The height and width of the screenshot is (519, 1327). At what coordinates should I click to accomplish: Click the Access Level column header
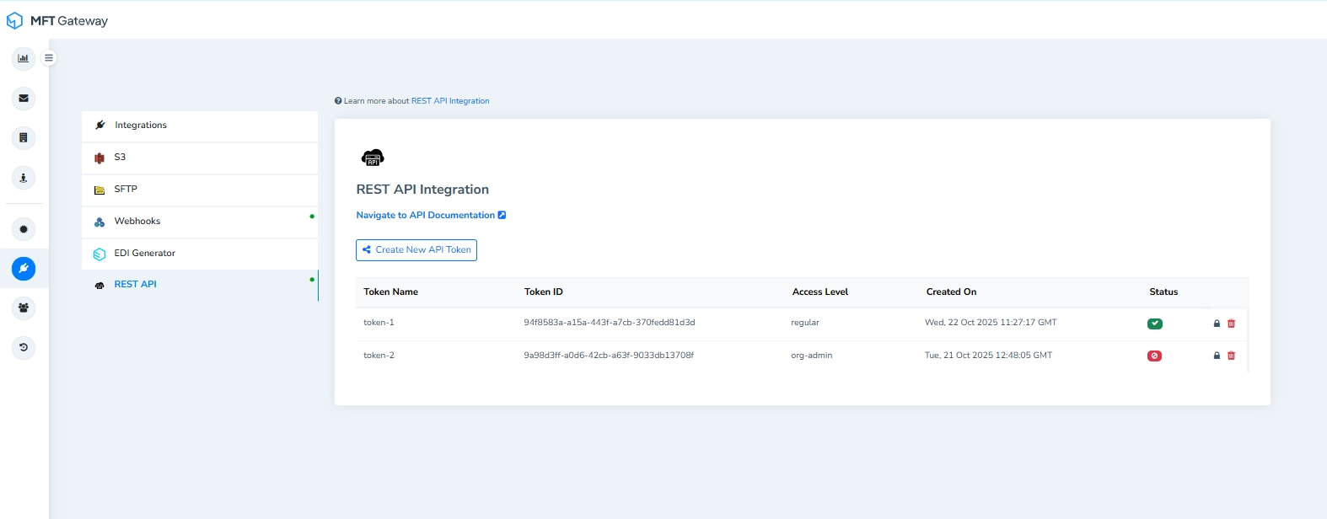820,292
